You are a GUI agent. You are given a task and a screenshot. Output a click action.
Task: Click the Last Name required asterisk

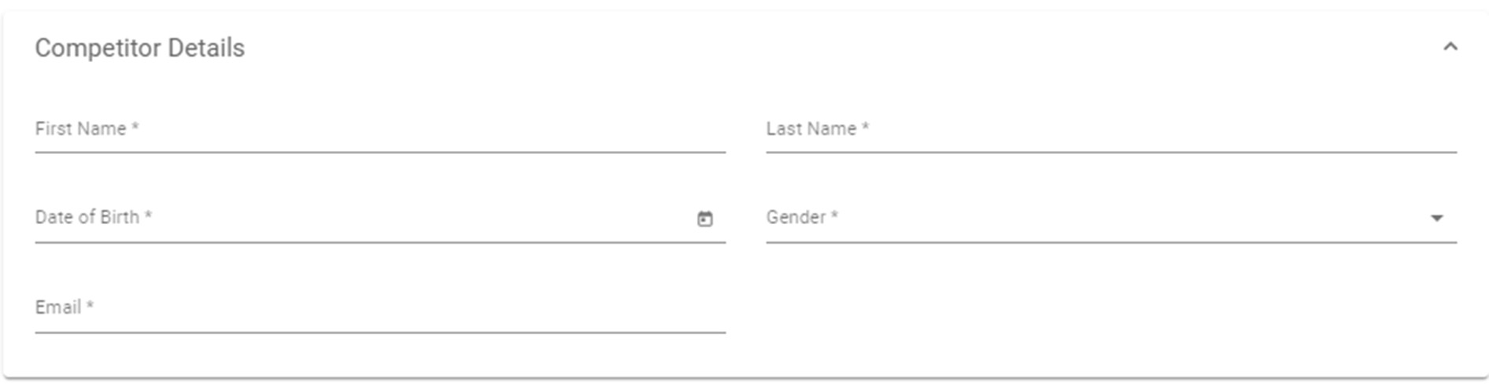tap(865, 127)
